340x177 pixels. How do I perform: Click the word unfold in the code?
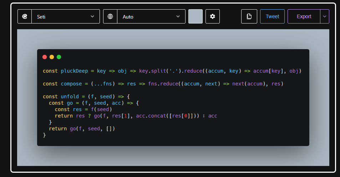coord(70,97)
